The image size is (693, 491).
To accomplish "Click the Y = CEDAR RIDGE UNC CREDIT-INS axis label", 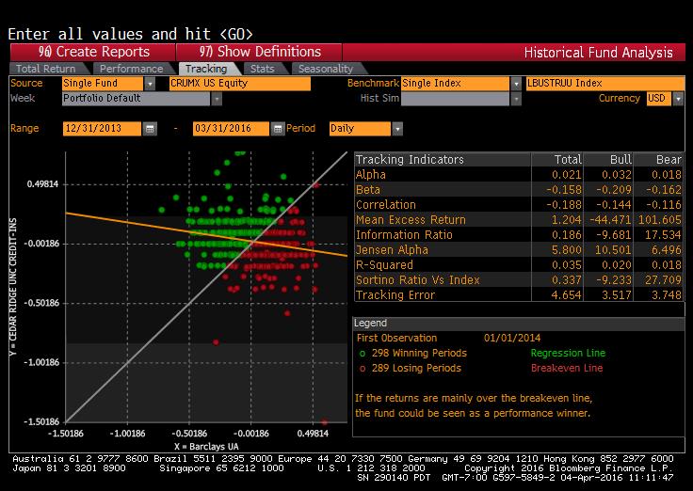I will tap(12, 287).
